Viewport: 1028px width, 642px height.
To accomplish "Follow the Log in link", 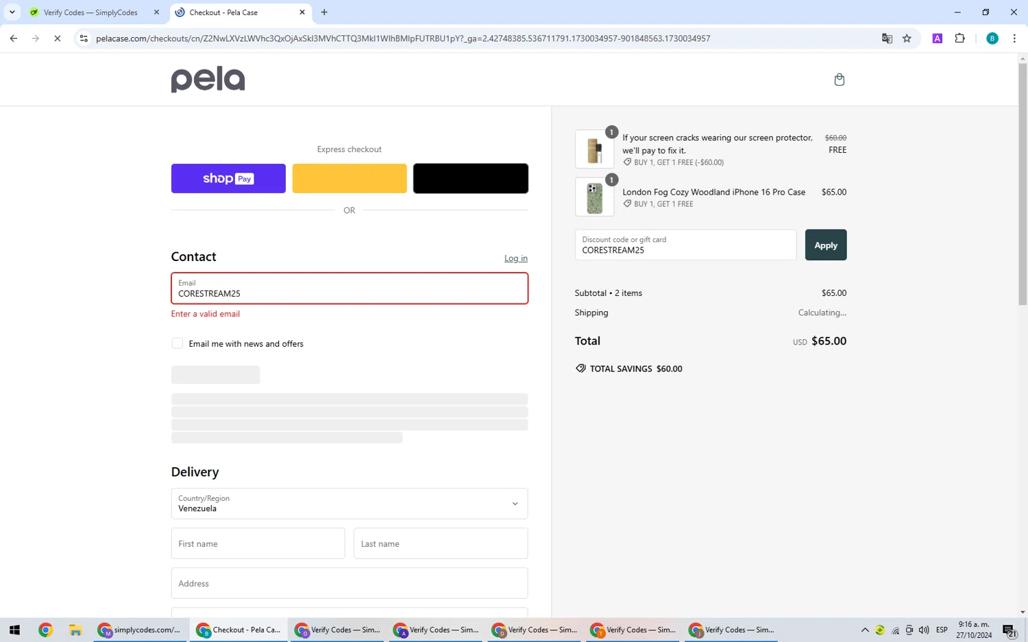I will click(x=516, y=258).
